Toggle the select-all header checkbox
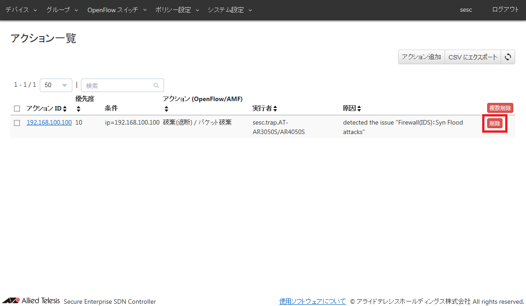The width and height of the screenshot is (526, 306). tap(17, 109)
